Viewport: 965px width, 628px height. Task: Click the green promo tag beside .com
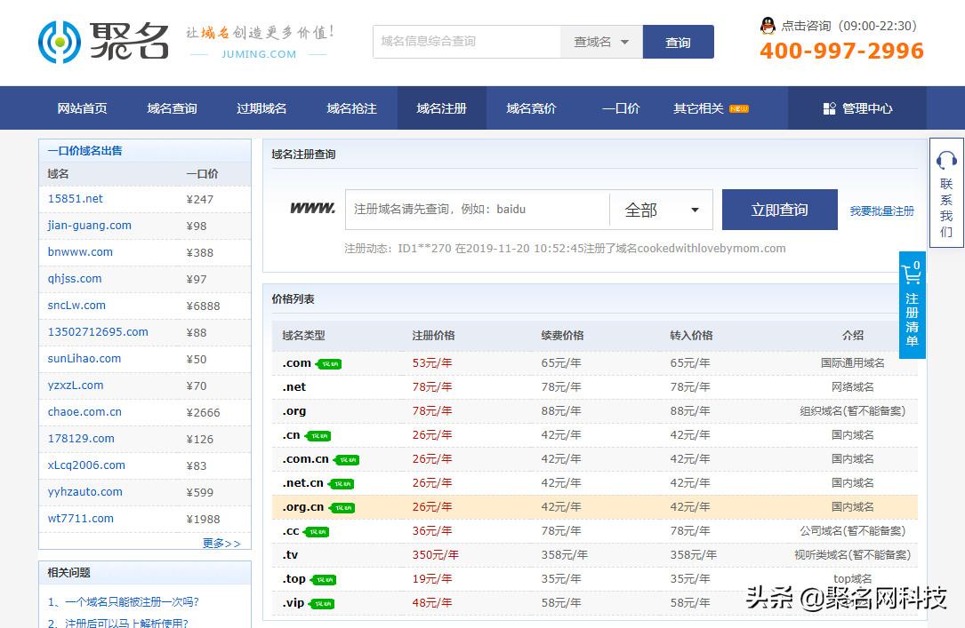click(330, 363)
